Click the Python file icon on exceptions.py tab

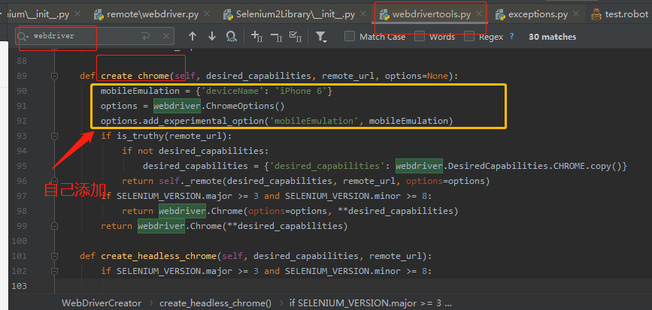click(x=501, y=14)
